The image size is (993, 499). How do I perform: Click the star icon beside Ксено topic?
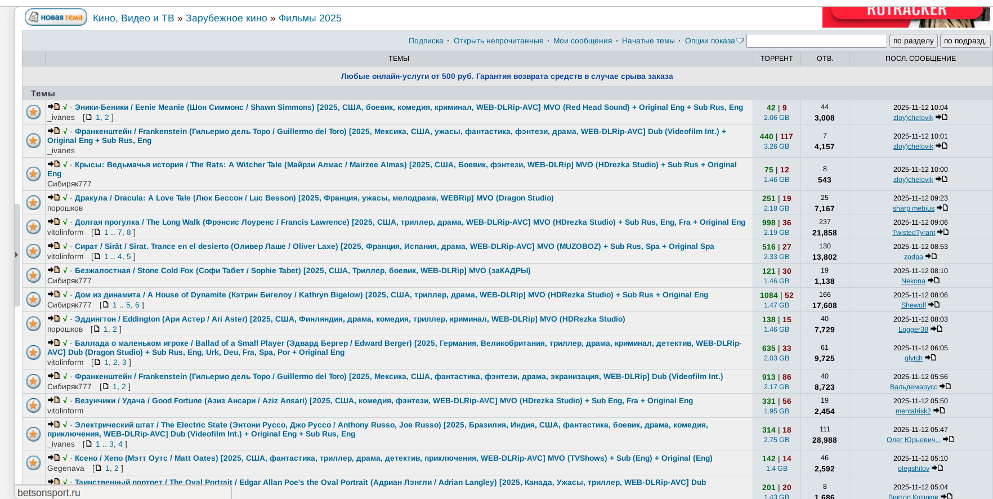(34, 463)
